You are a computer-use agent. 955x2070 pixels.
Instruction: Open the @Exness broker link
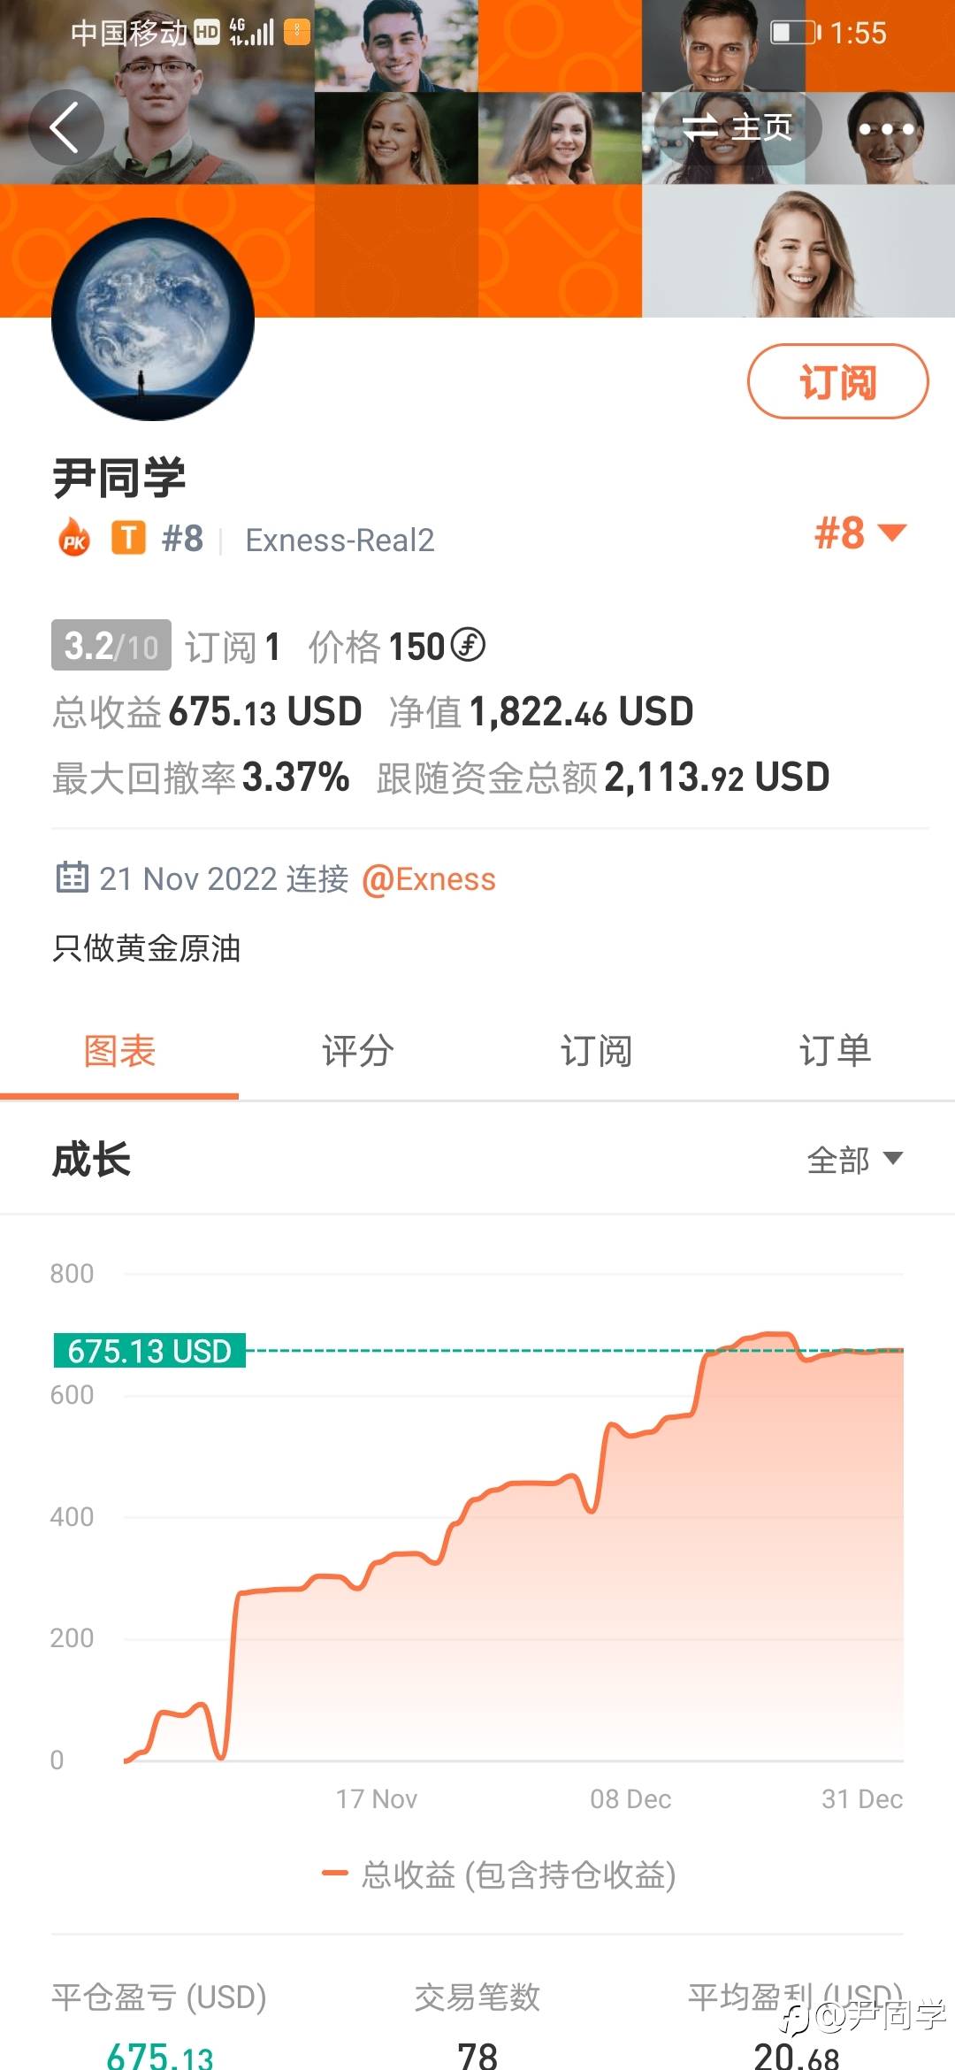429,879
